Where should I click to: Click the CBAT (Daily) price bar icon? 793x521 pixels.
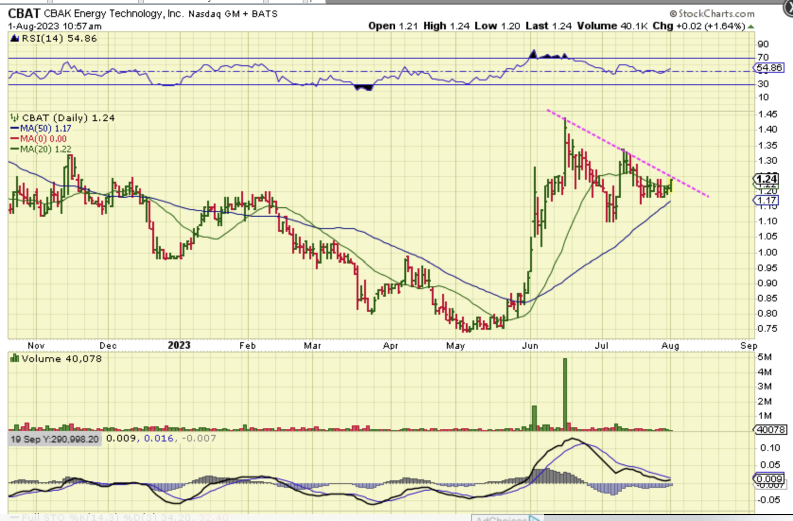click(x=14, y=118)
